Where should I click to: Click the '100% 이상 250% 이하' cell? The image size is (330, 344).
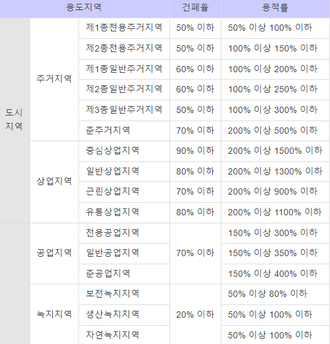click(x=275, y=90)
